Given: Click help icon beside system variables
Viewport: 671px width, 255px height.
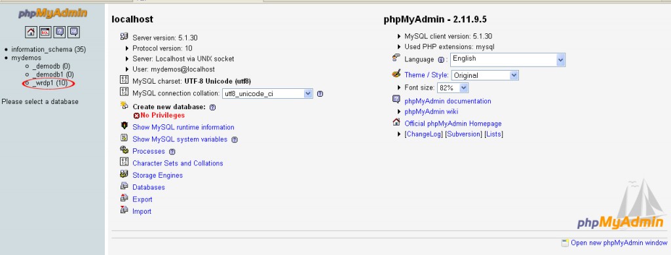Looking at the screenshot, I should click(x=235, y=140).
